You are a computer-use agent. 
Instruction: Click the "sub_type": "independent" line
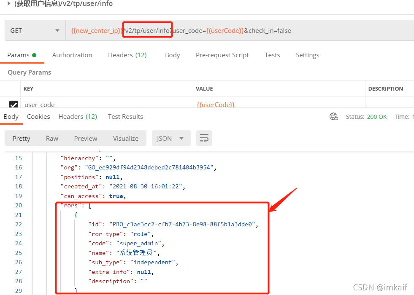133,262
